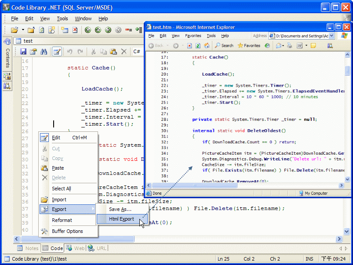Image resolution: width=353 pixels, height=265 pixels.
Task: Click the scissors Cut icon in editor toolbar
Action: coord(93,51)
